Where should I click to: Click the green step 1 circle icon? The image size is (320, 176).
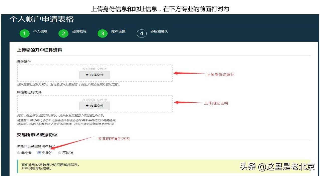24,34
